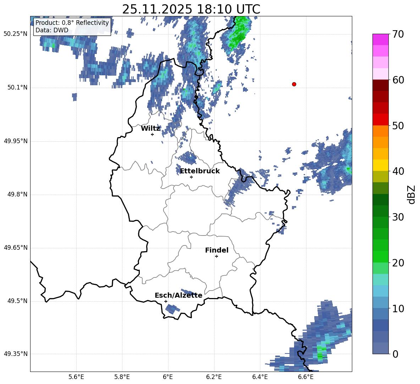Click the 6.6°E longitude label
Viewport: 420px width, 384px height.
pos(306,377)
